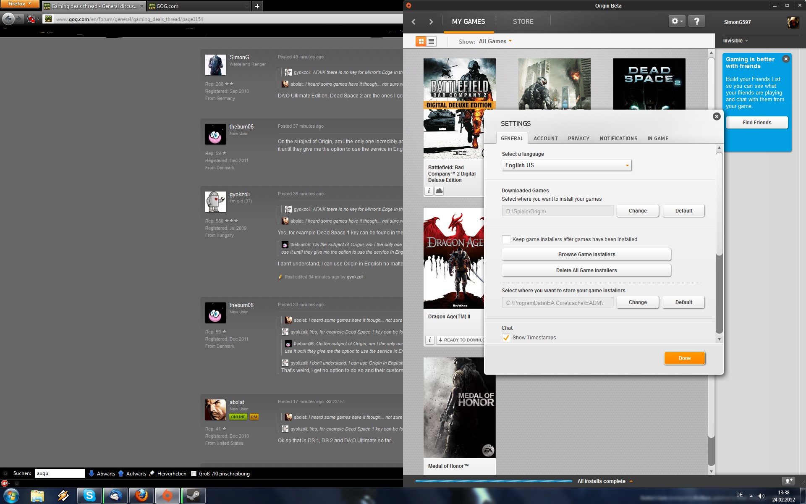Change game installers cache location
The width and height of the screenshot is (806, 504).
638,302
